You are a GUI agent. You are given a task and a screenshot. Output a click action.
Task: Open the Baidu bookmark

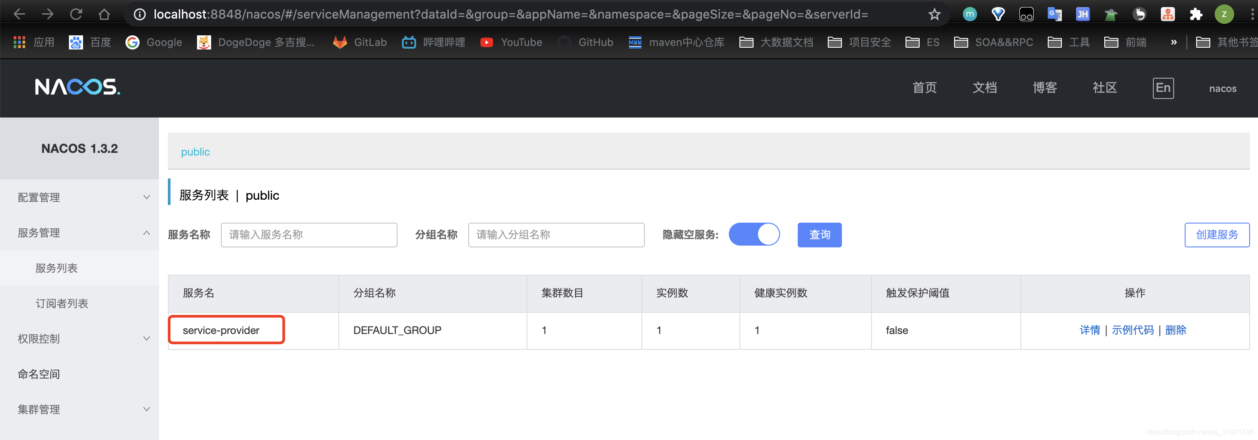pyautogui.click(x=90, y=42)
